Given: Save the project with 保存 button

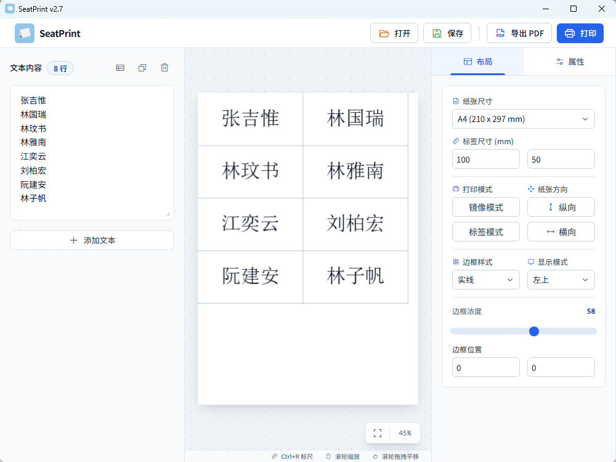Looking at the screenshot, I should point(447,33).
